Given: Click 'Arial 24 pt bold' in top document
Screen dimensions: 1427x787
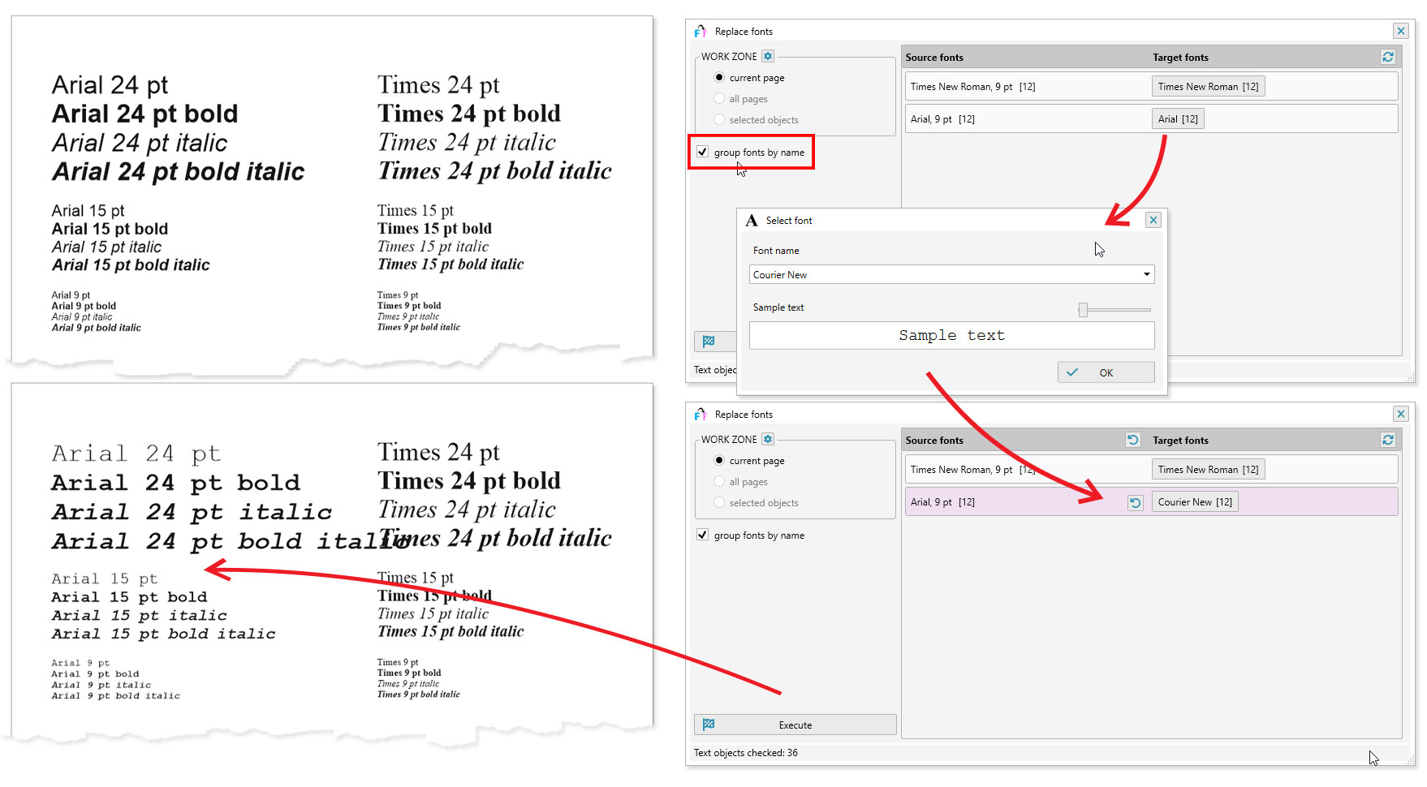Looking at the screenshot, I should pyautogui.click(x=144, y=114).
